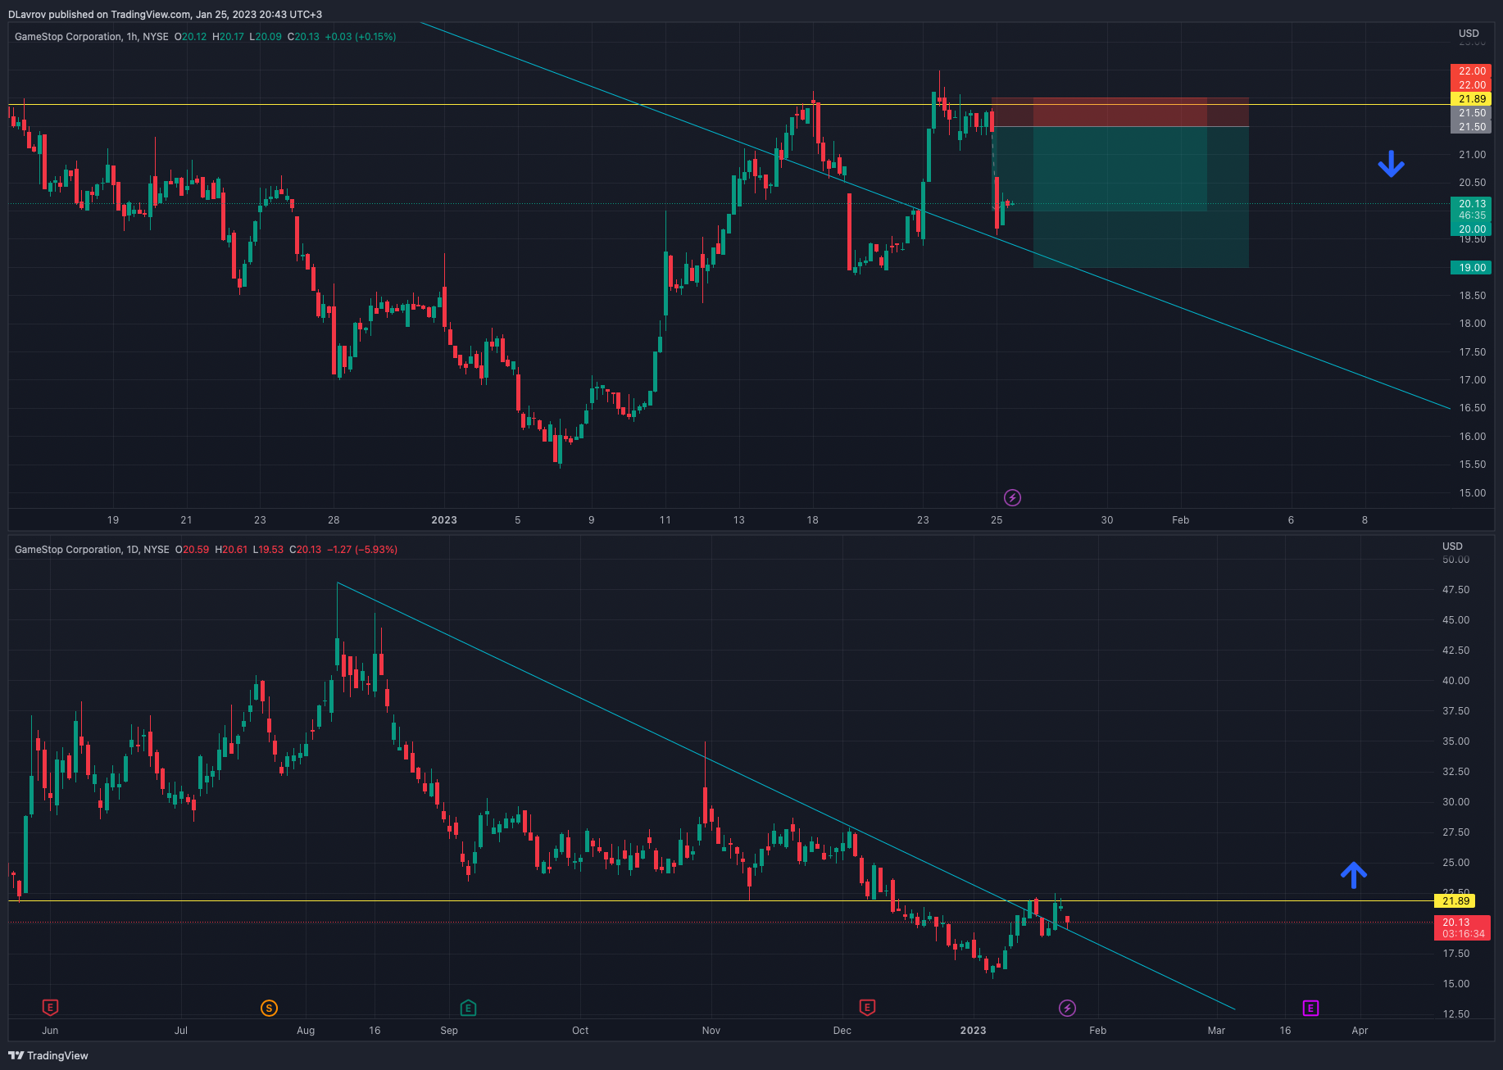Click the 47.50 price axis label
1503x1070 pixels.
[x=1455, y=590]
